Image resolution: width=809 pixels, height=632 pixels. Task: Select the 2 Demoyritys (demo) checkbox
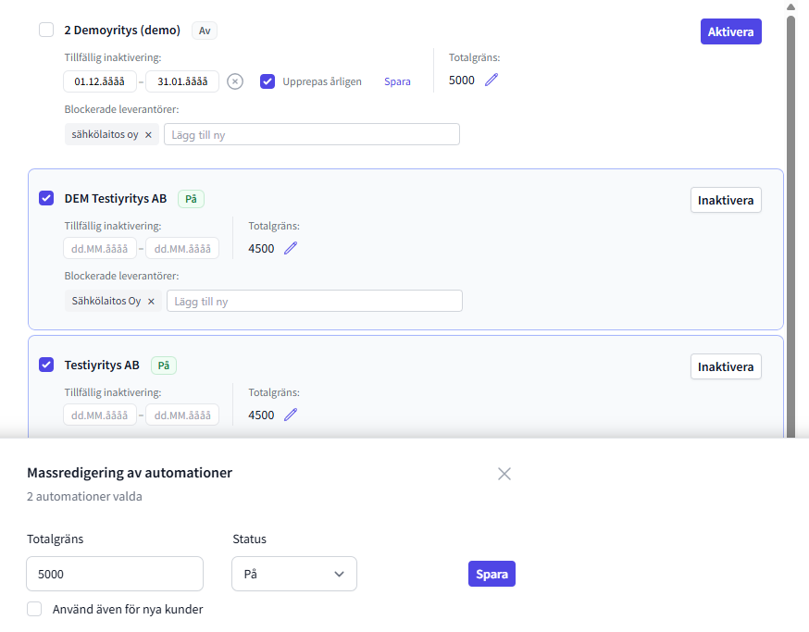(46, 30)
